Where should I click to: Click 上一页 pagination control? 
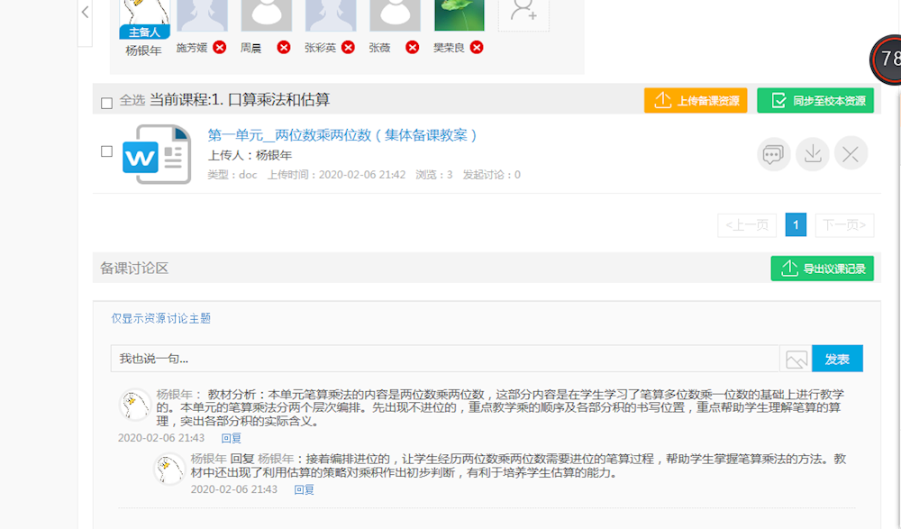746,225
